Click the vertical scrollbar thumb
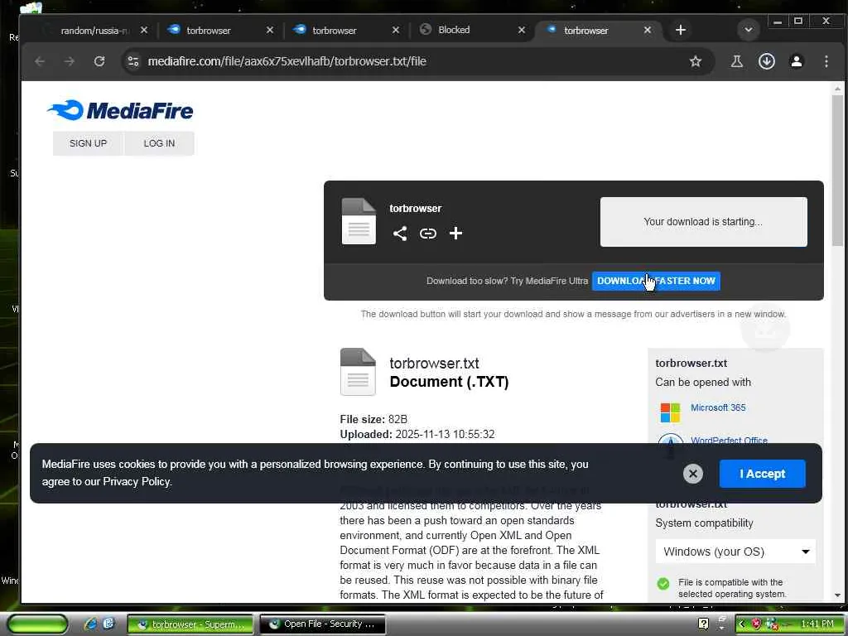 pyautogui.click(x=837, y=171)
